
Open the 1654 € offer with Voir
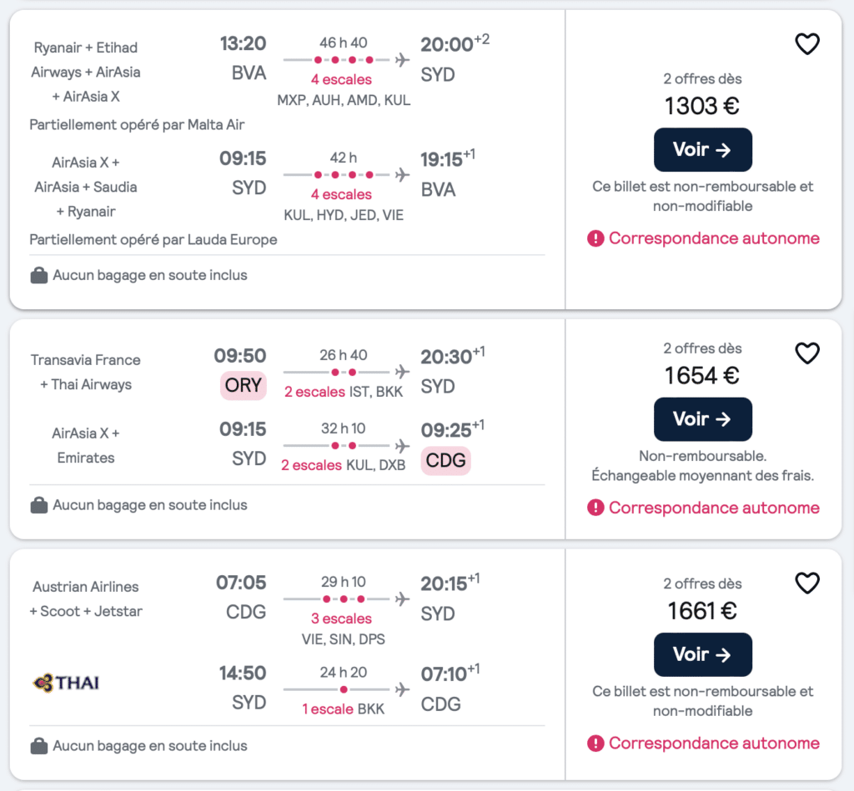(702, 419)
